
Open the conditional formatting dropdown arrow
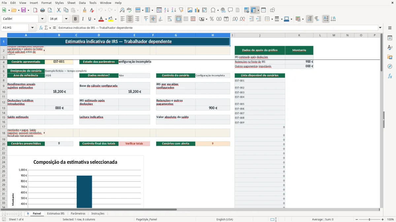pos(303,19)
